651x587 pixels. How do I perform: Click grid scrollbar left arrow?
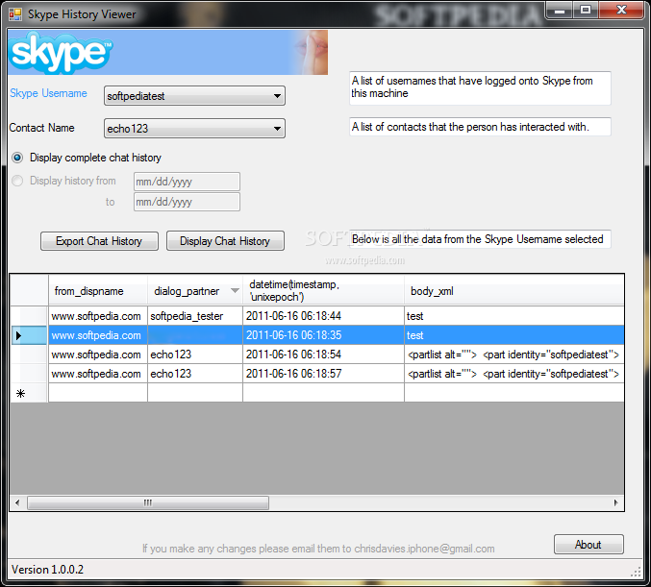[x=17, y=502]
